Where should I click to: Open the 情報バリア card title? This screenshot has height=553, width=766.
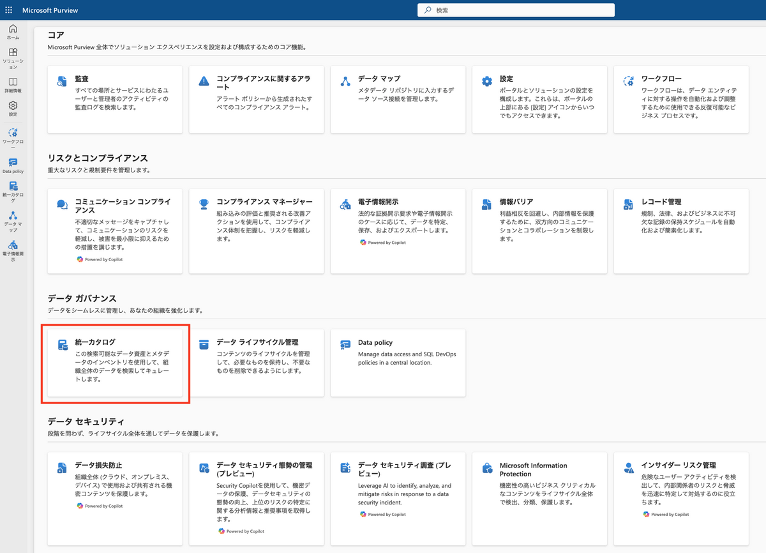click(517, 202)
